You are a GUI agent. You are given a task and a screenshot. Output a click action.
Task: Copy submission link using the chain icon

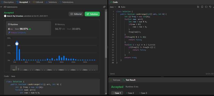104,7
